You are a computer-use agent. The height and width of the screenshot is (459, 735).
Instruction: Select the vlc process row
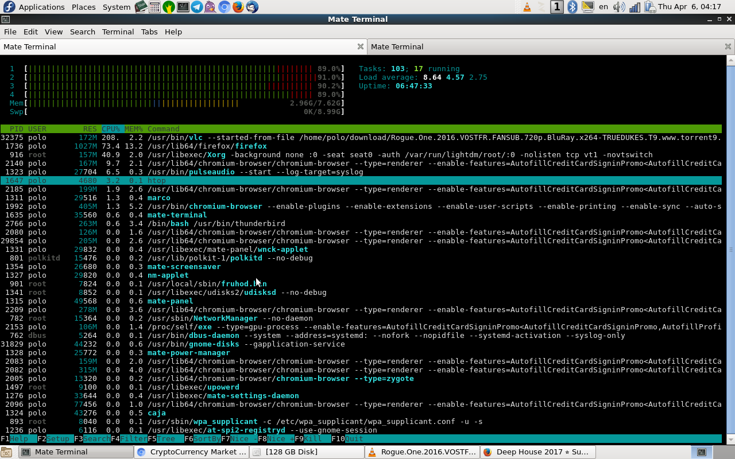coord(361,138)
